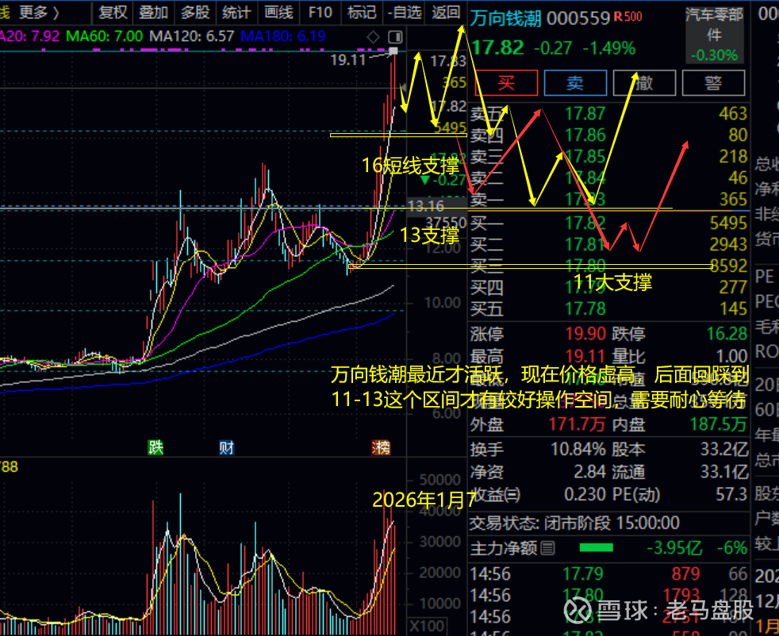Toggle the side panel layout icon

(x=395, y=36)
